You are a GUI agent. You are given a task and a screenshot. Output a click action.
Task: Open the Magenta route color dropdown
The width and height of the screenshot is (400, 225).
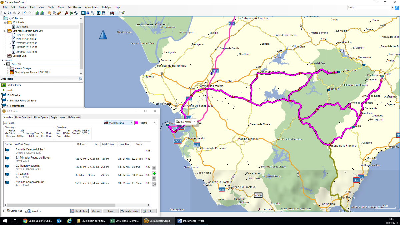coord(155,123)
